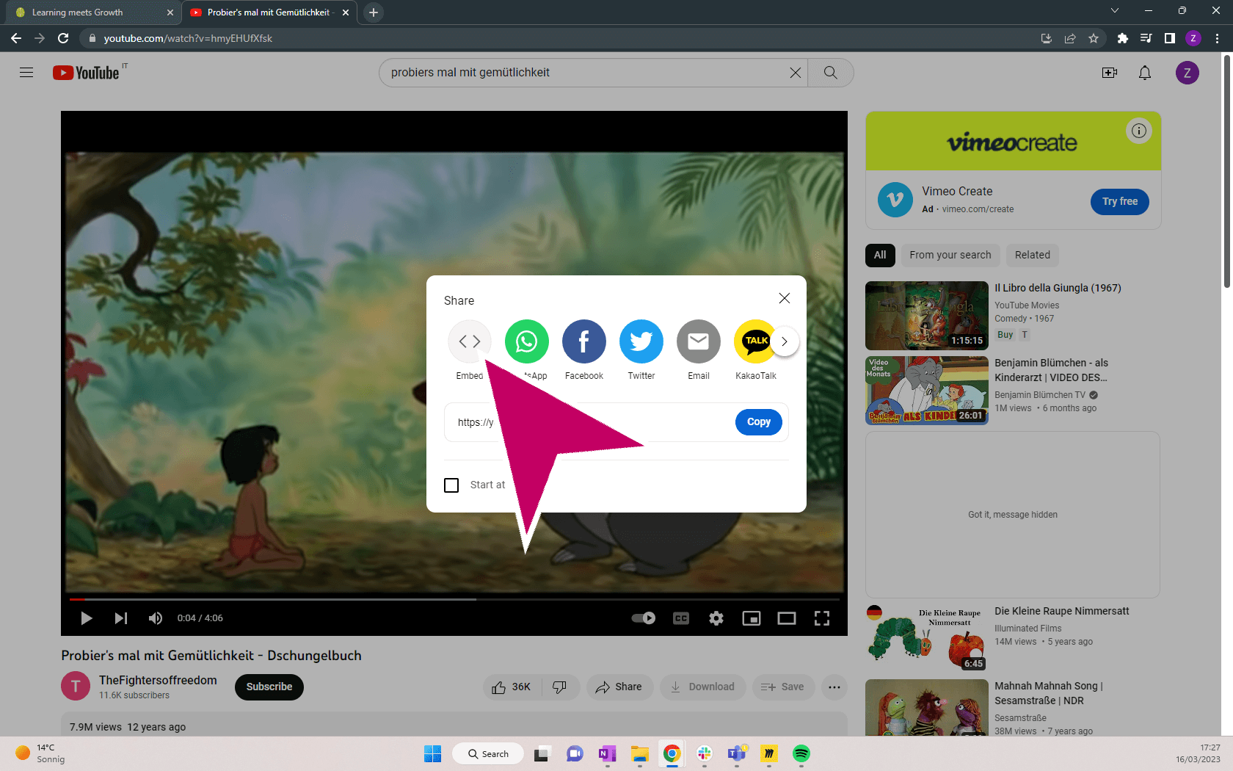Open the browser side panel icon

coord(1170,38)
